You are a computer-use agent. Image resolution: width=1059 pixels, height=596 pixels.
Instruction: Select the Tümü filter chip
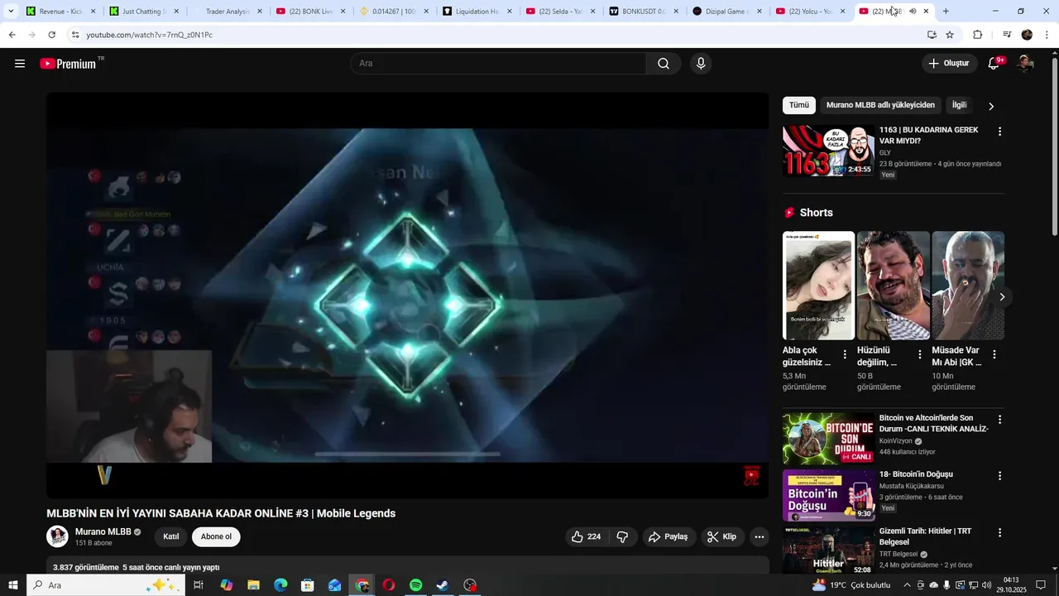click(799, 105)
